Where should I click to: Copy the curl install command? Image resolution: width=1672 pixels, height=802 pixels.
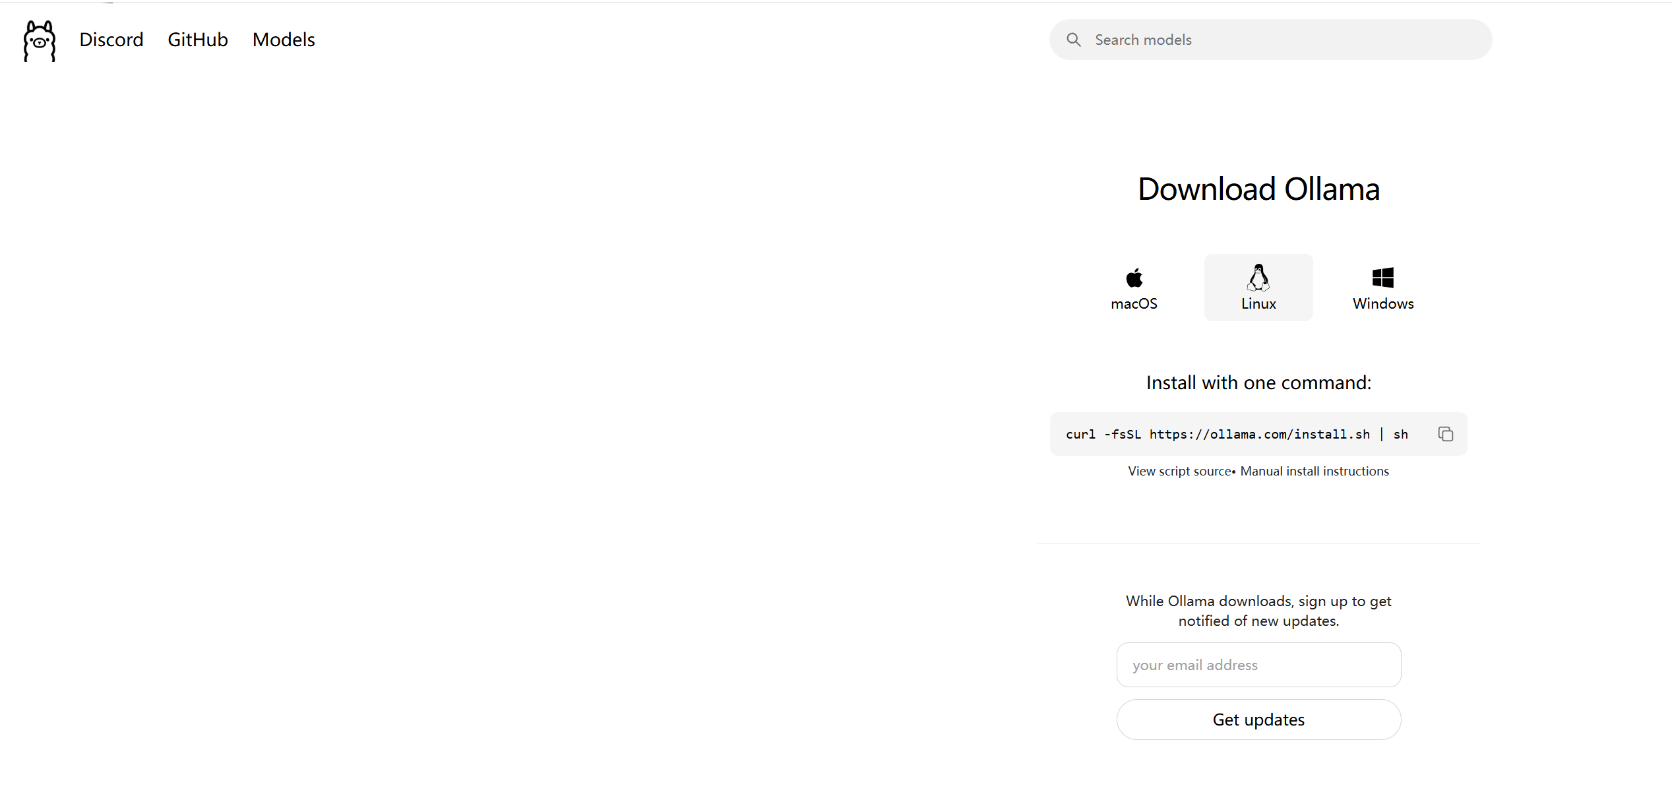[x=1445, y=434]
